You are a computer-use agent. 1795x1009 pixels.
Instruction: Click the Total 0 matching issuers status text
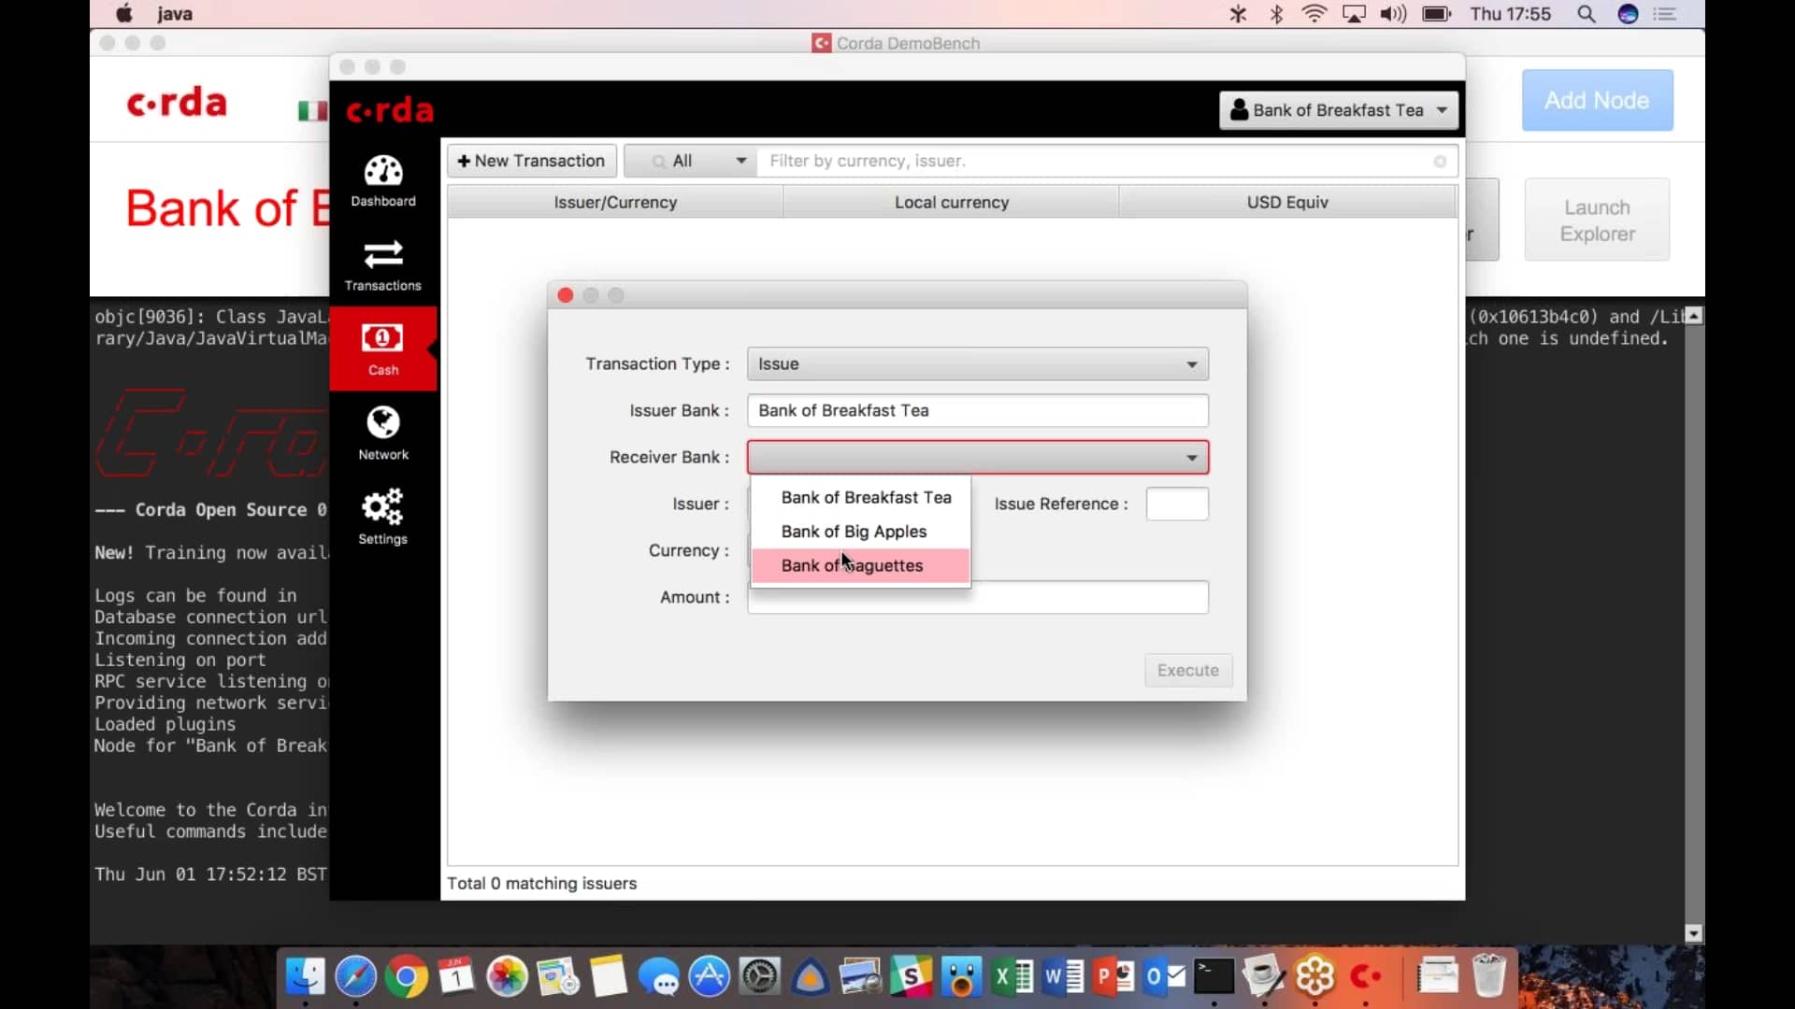(x=541, y=884)
